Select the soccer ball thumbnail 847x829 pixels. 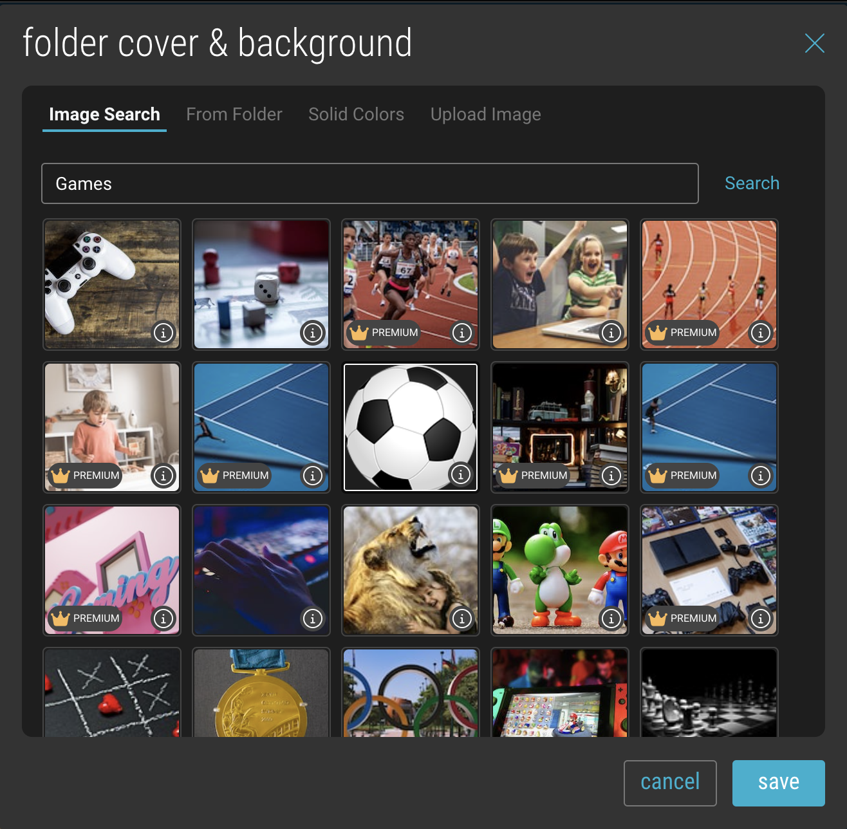click(x=411, y=427)
